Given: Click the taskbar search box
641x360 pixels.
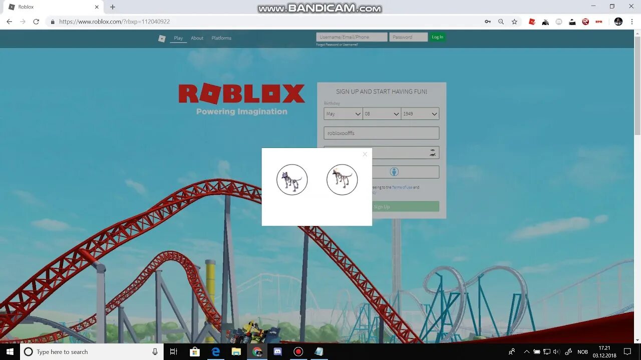Looking at the screenshot, I should pos(92,351).
